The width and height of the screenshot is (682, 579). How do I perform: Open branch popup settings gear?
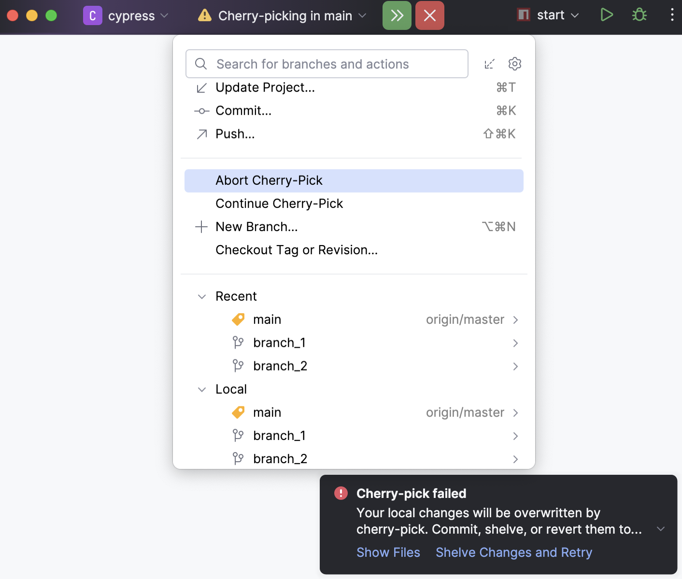click(x=515, y=64)
